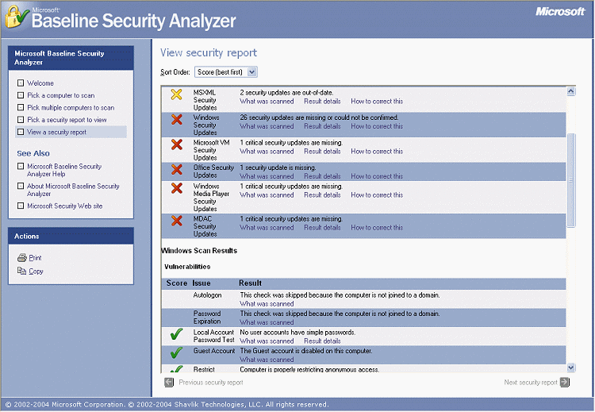
Task: Click the 'Windows Scan Results' heading
Action: pyautogui.click(x=199, y=251)
